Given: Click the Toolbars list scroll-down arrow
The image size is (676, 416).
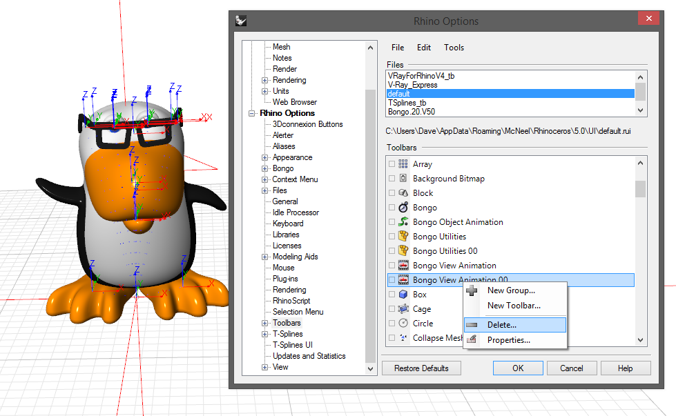Looking at the screenshot, I should (641, 340).
